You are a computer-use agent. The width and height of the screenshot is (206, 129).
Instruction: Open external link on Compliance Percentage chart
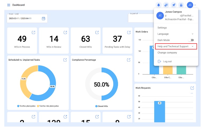[129, 60]
